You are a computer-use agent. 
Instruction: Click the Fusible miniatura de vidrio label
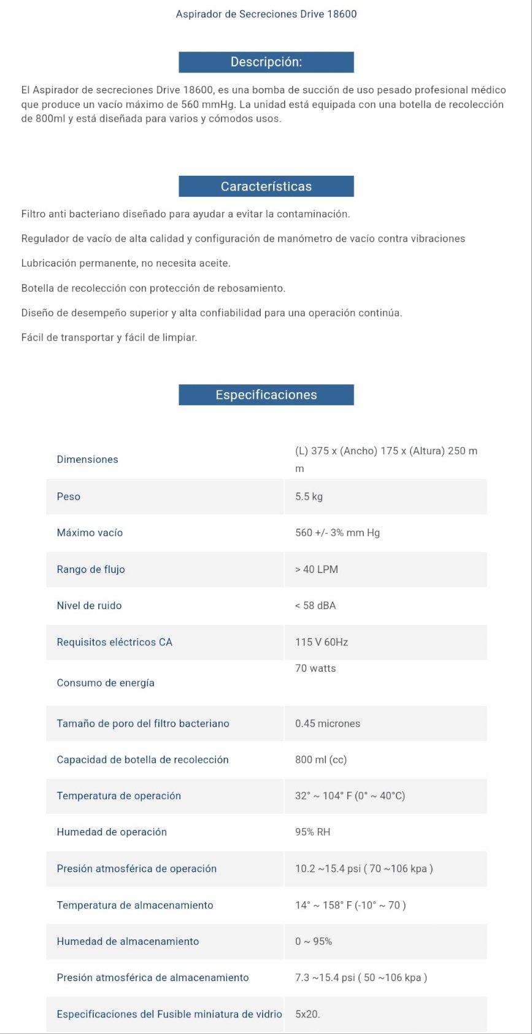click(169, 1014)
